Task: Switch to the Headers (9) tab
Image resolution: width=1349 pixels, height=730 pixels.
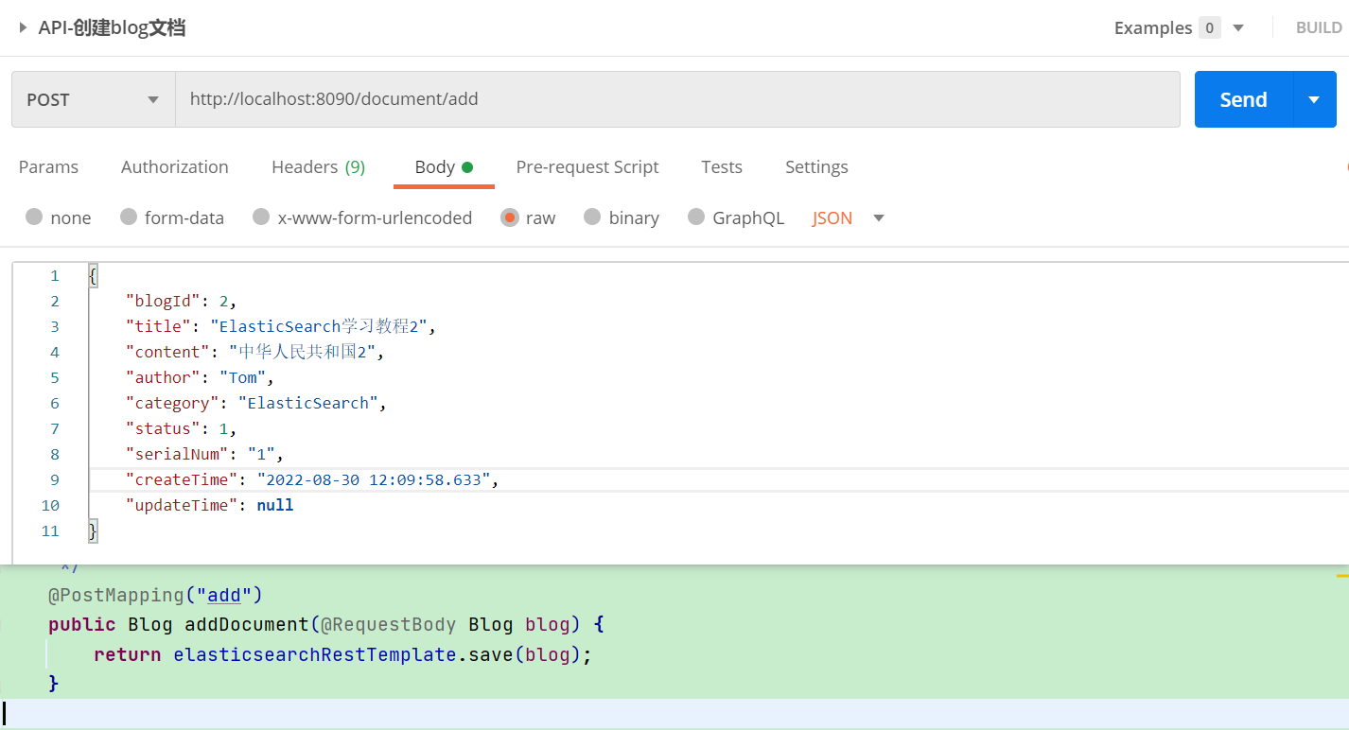Action: (x=318, y=166)
